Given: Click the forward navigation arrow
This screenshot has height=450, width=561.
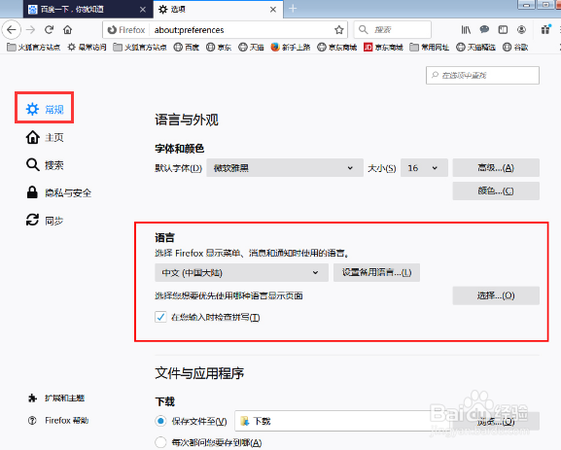Looking at the screenshot, I should 31,30.
